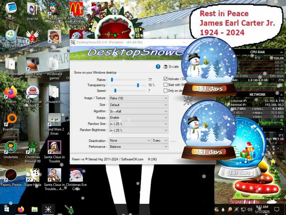Collapse the NETWORK gadget section

click(282, 94)
